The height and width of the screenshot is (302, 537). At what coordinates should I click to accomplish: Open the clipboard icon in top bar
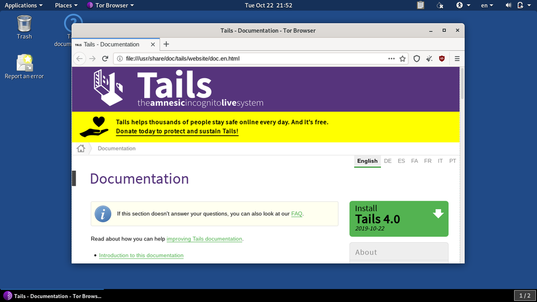click(421, 5)
